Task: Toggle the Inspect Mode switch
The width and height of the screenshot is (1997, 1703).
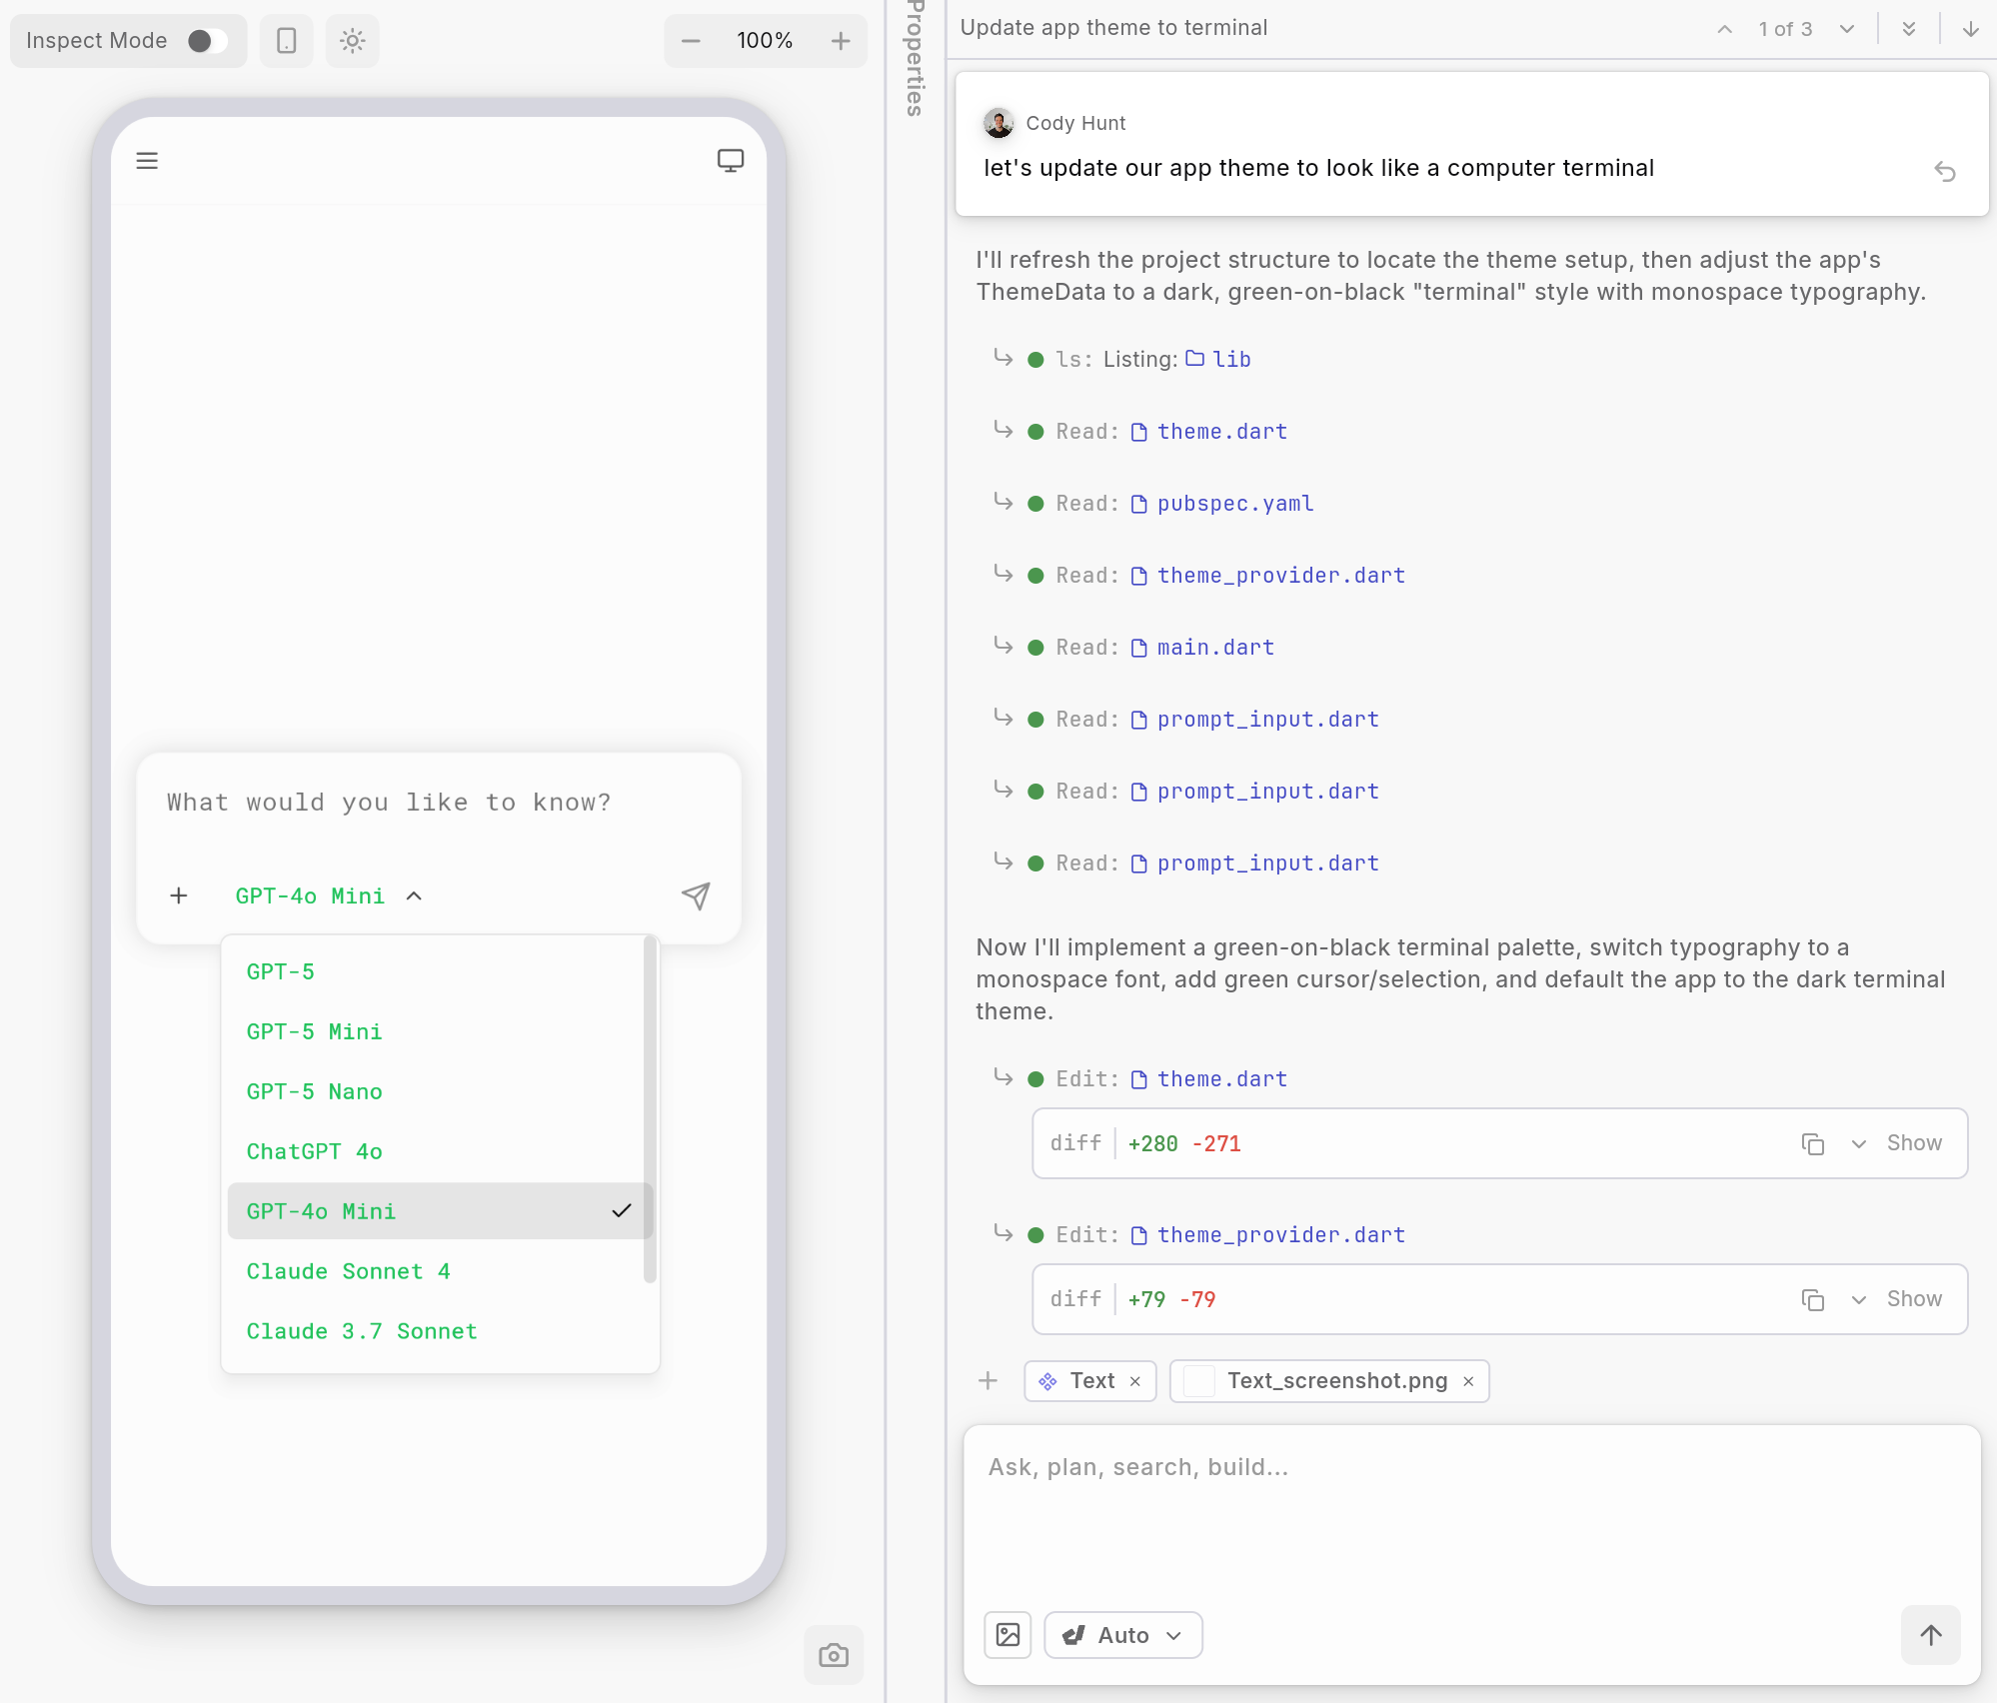Action: point(208,41)
